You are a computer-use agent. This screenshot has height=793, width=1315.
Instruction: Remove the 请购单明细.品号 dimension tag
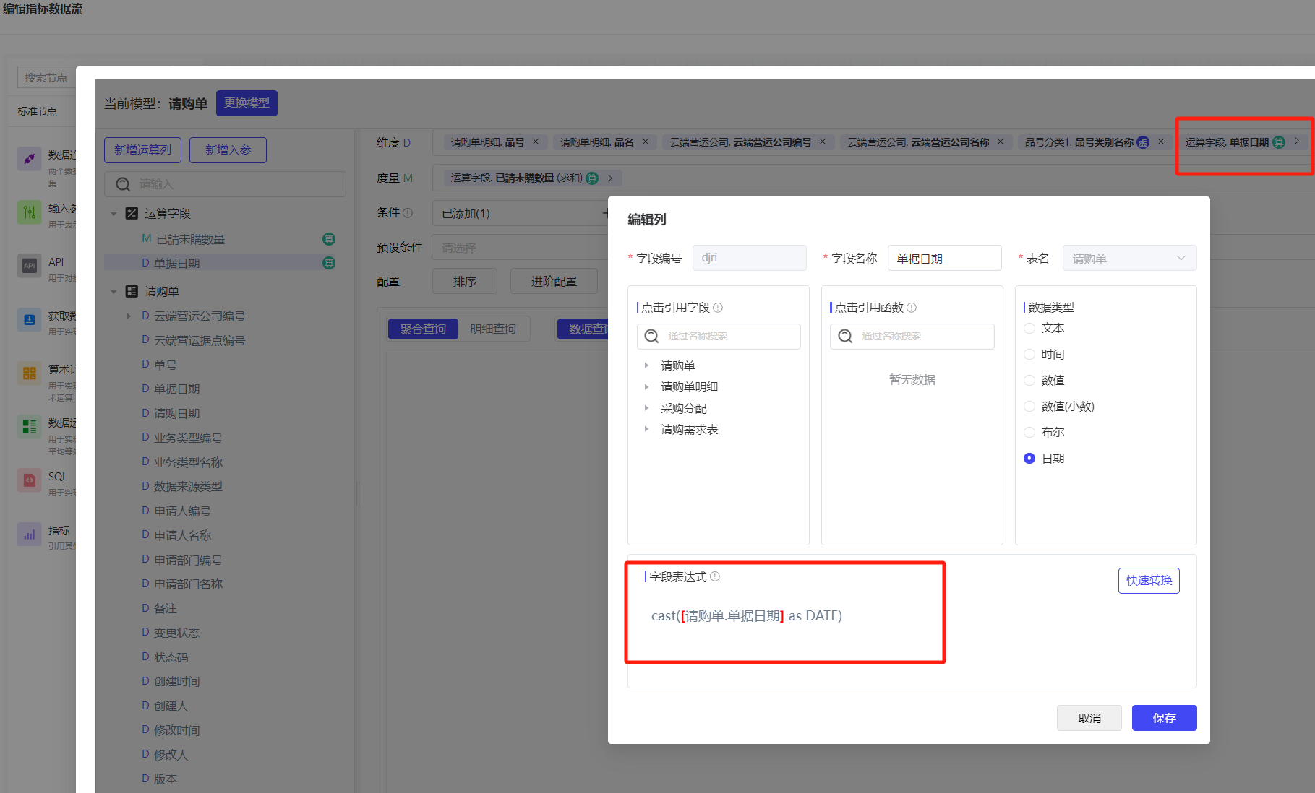(x=536, y=142)
